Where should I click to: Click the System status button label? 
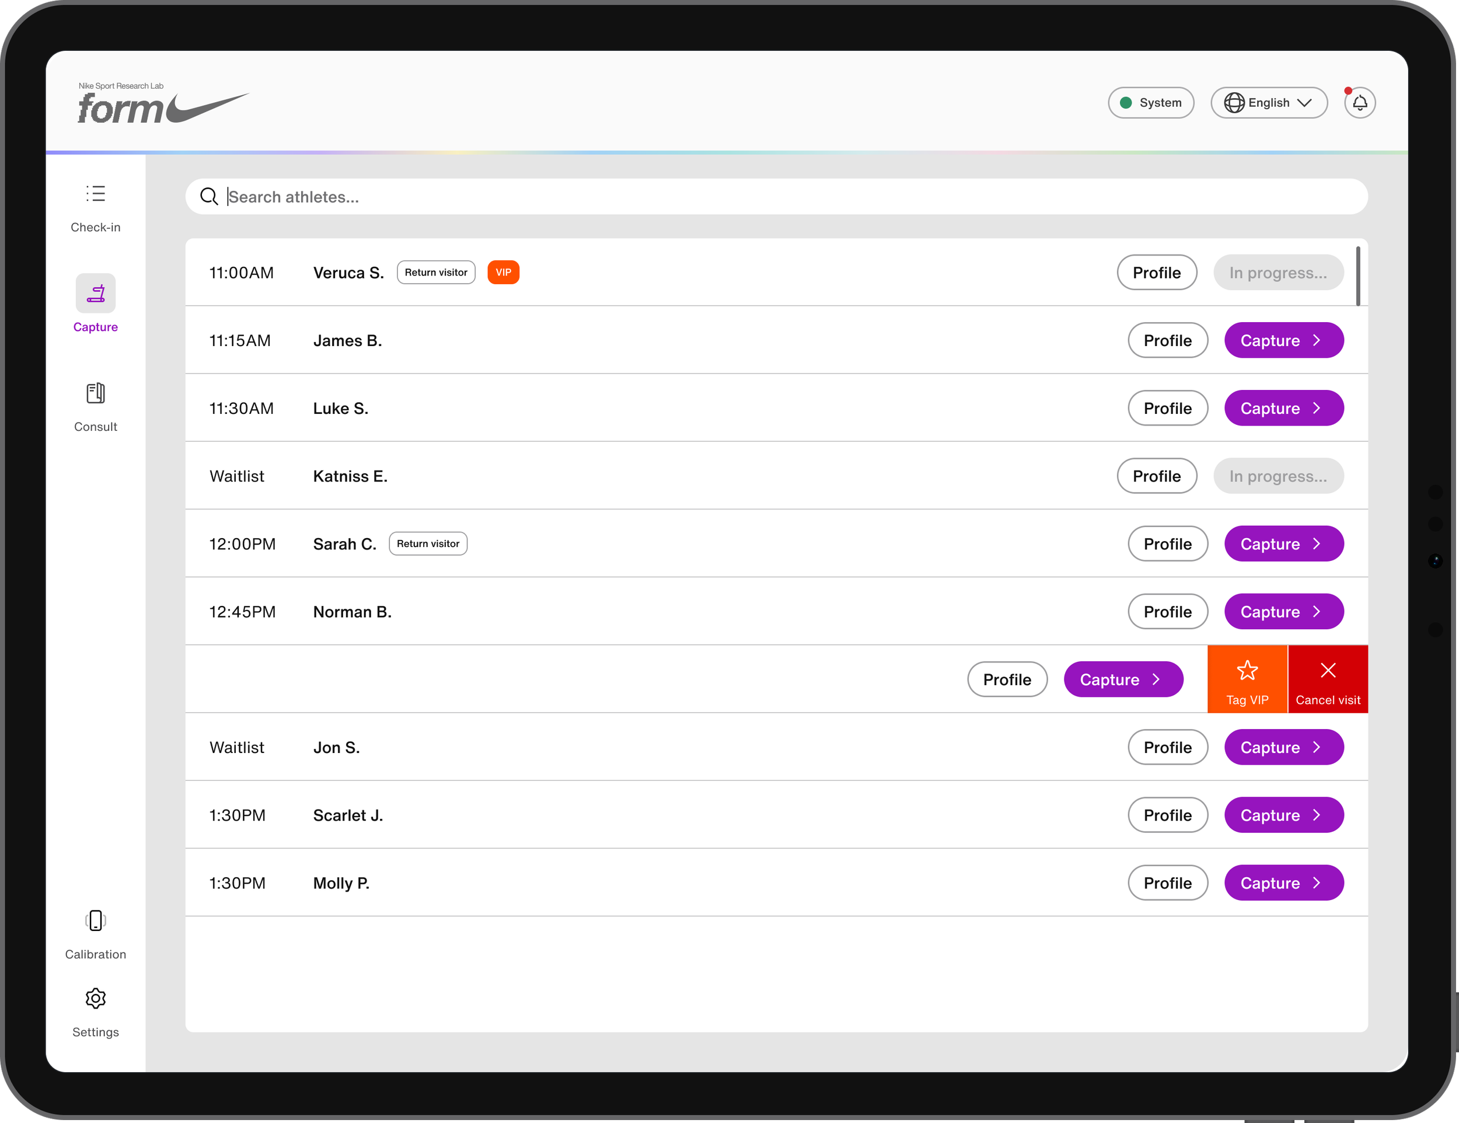tap(1160, 103)
